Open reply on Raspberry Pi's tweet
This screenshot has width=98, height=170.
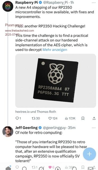point(18,118)
